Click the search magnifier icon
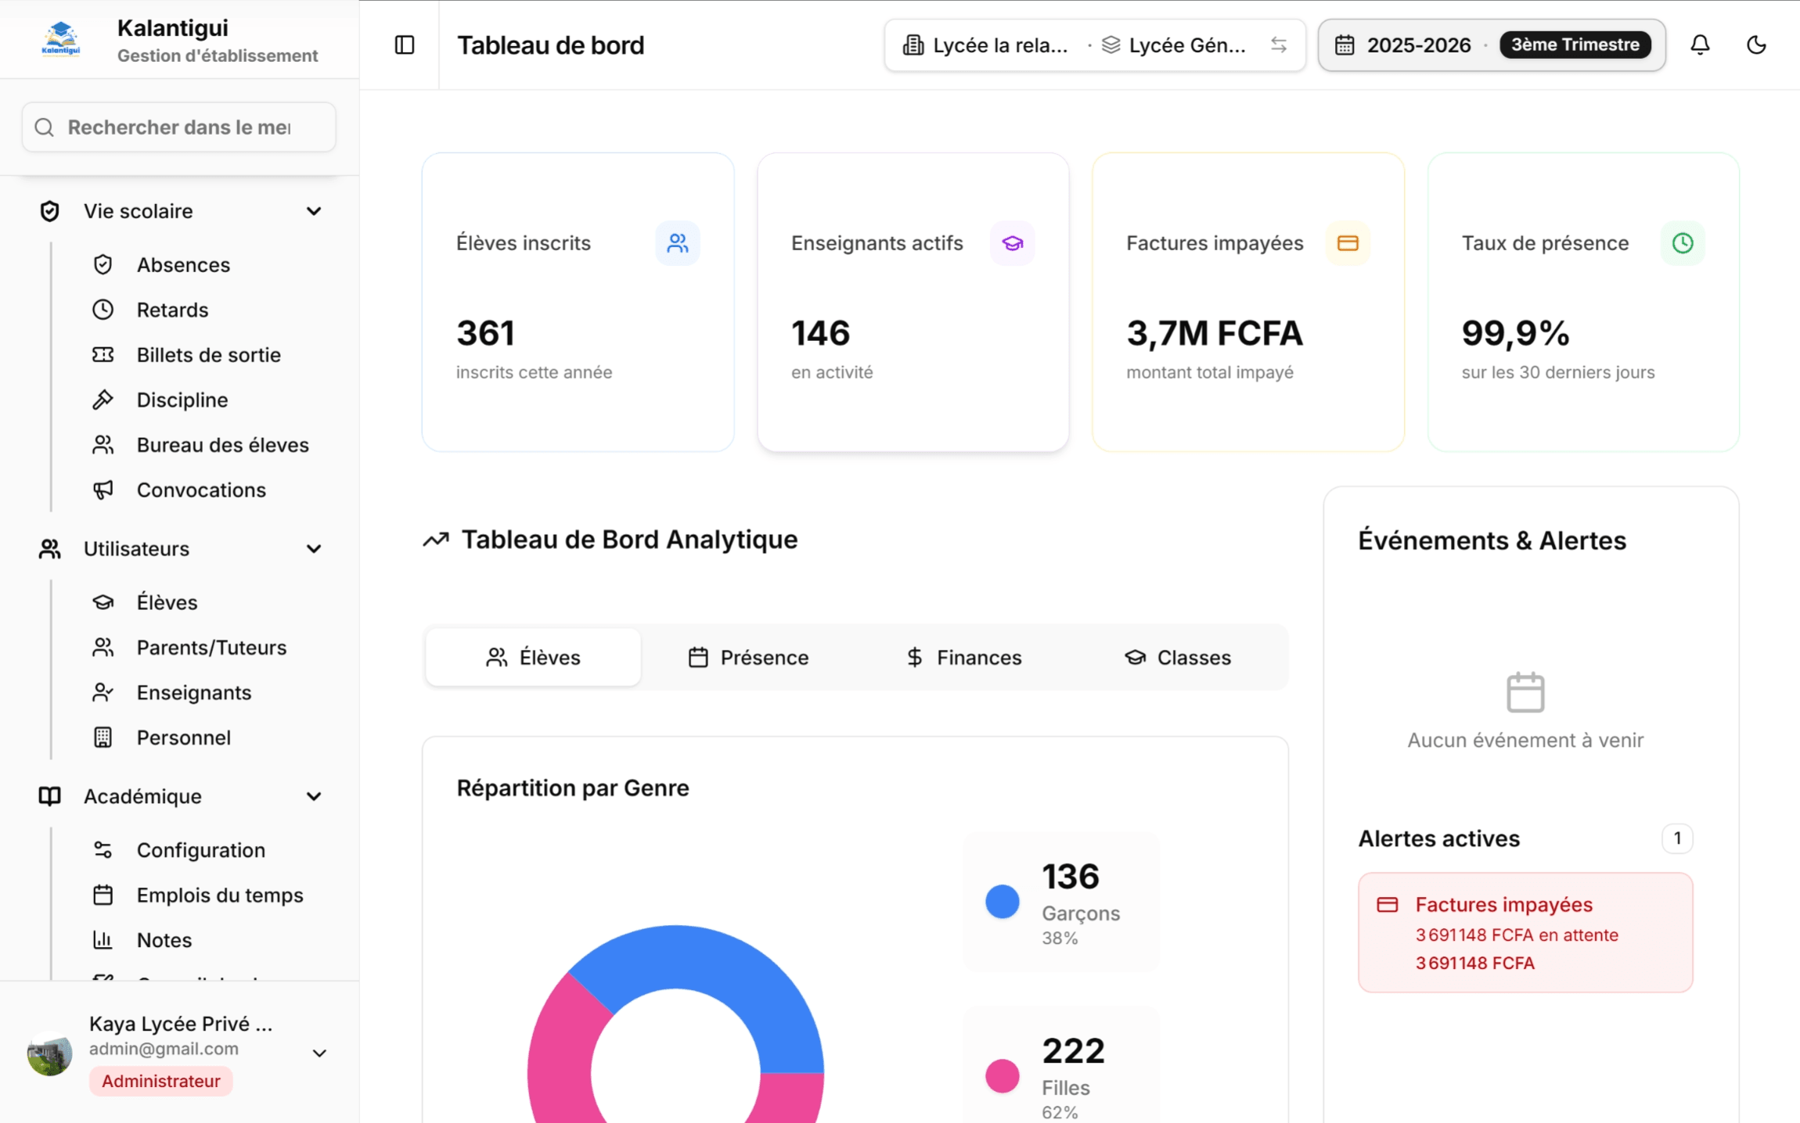The width and height of the screenshot is (1800, 1123). point(45,127)
